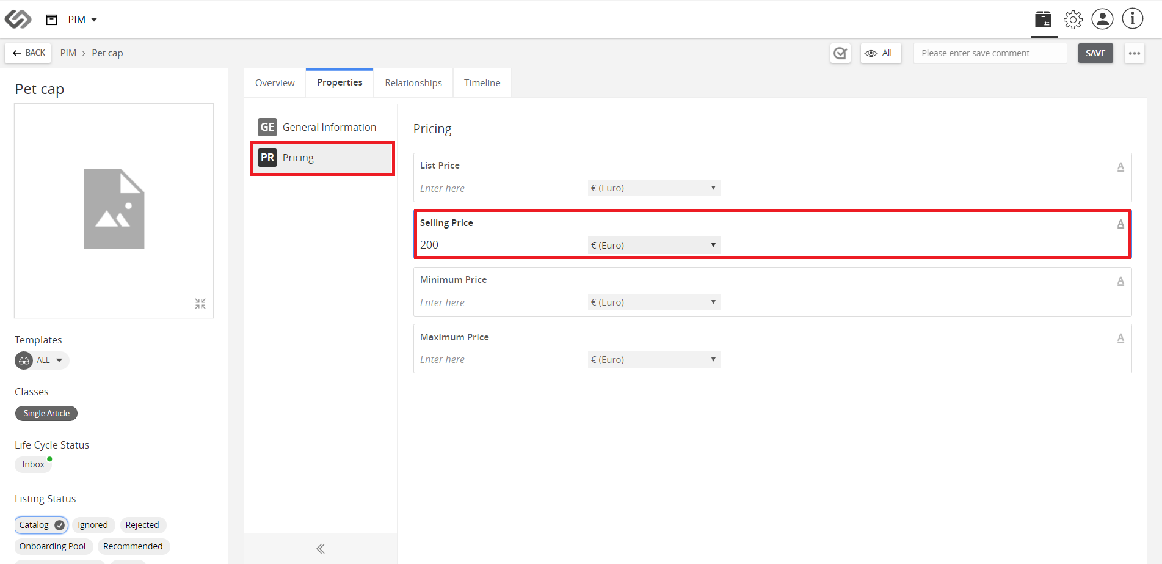Viewport: 1162px width, 564px height.
Task: Click the List Price input field
Action: tap(499, 188)
